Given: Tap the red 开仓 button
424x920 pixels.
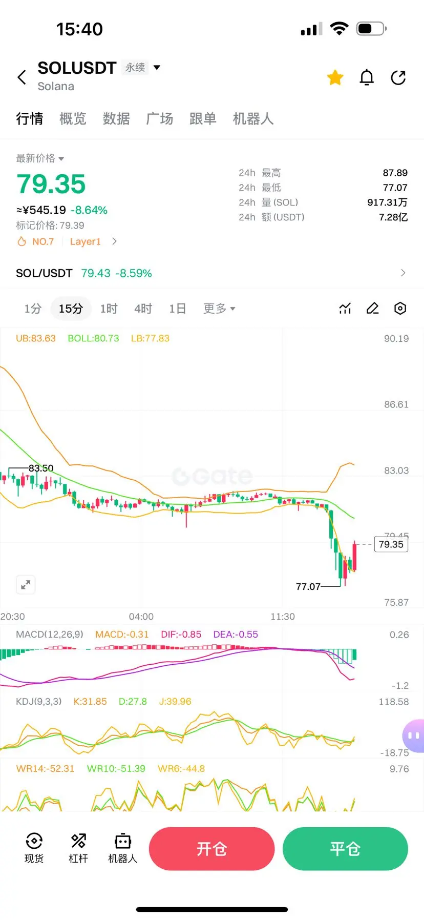Looking at the screenshot, I should pos(211,849).
